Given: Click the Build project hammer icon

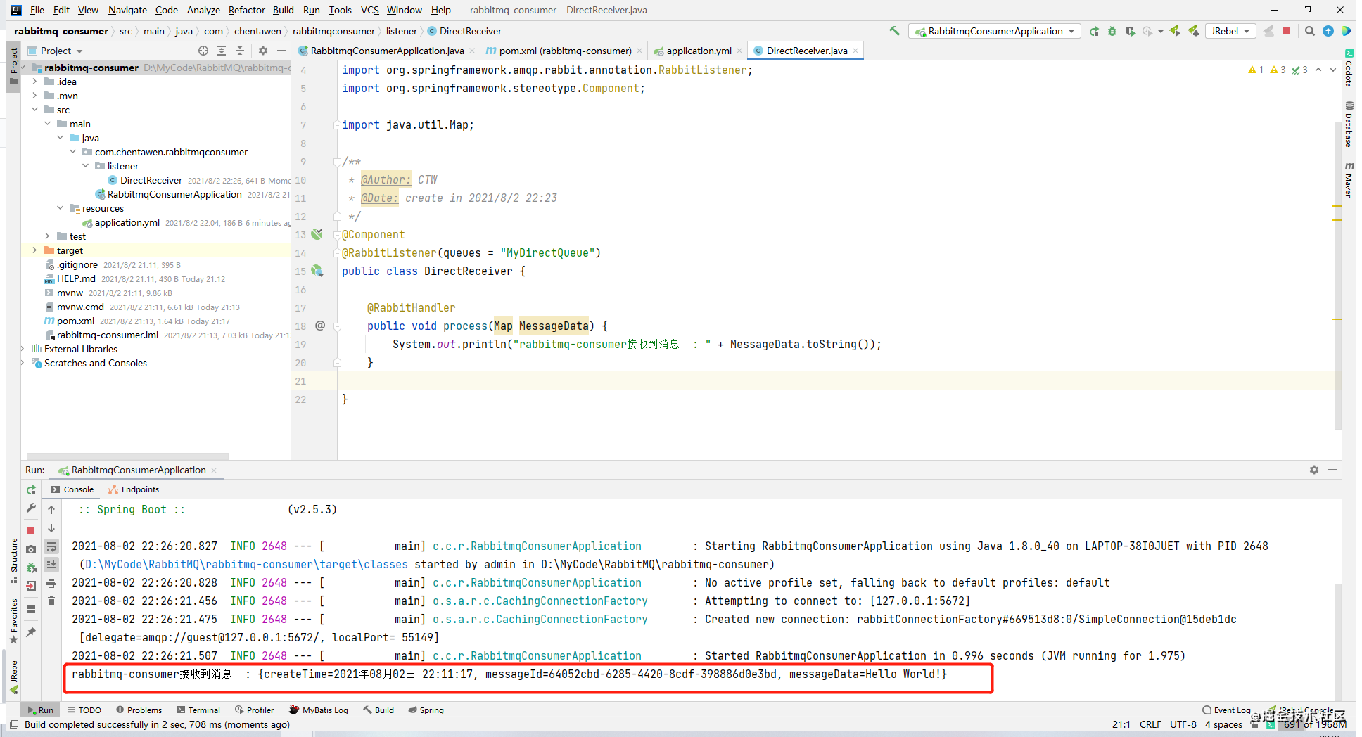Looking at the screenshot, I should pyautogui.click(x=894, y=31).
